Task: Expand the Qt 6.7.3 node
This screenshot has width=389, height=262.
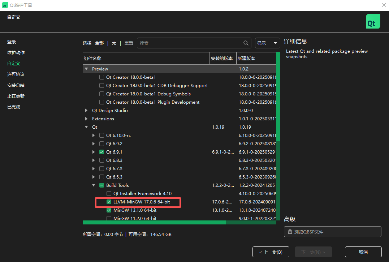Action: pos(94,168)
